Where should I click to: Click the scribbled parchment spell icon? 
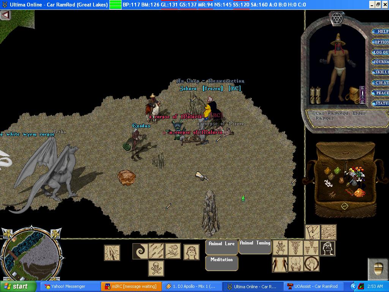(x=329, y=232)
